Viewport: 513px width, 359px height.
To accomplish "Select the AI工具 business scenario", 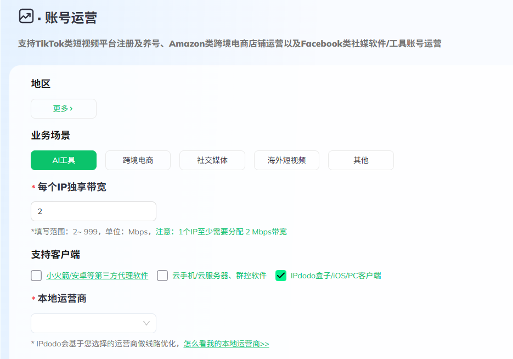I will [x=64, y=160].
